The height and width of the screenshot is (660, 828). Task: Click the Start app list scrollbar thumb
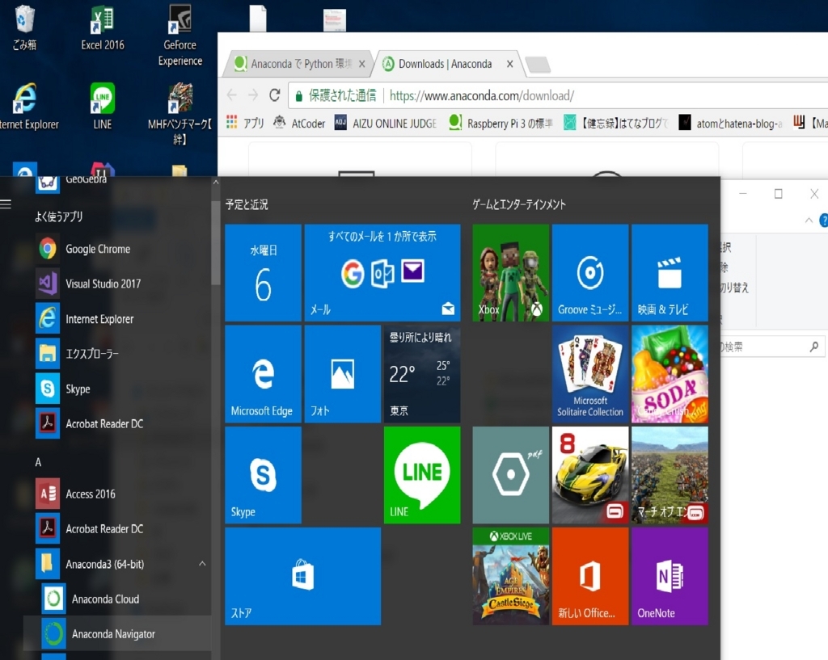point(215,242)
